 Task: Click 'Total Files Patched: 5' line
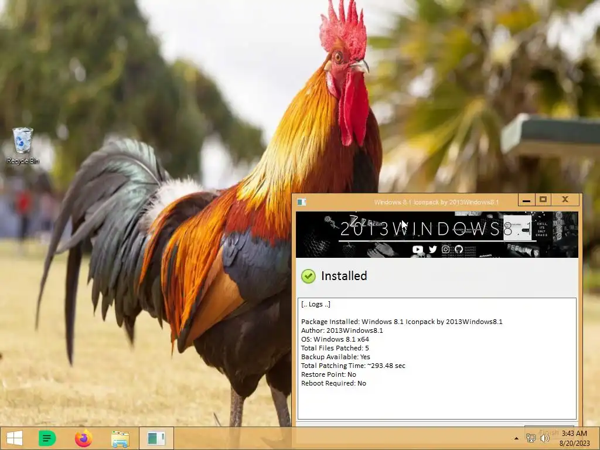pyautogui.click(x=335, y=348)
